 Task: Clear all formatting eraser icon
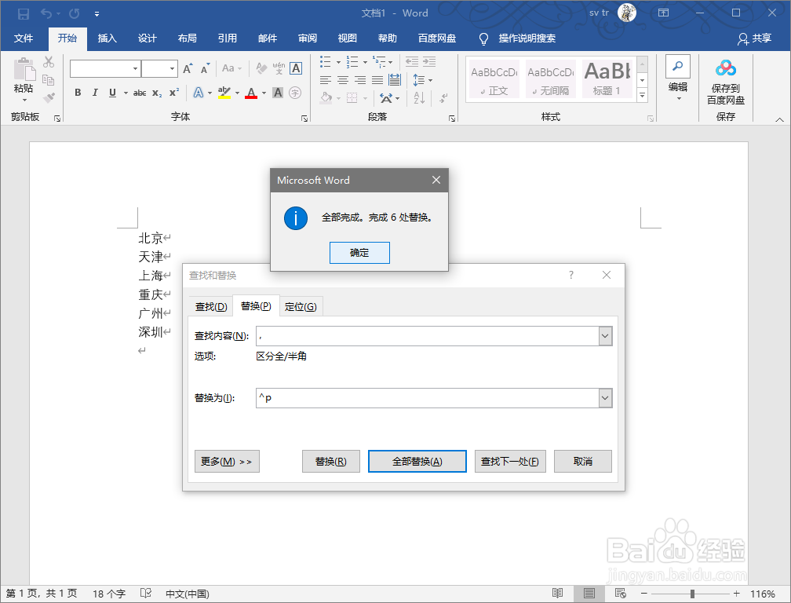[x=261, y=68]
